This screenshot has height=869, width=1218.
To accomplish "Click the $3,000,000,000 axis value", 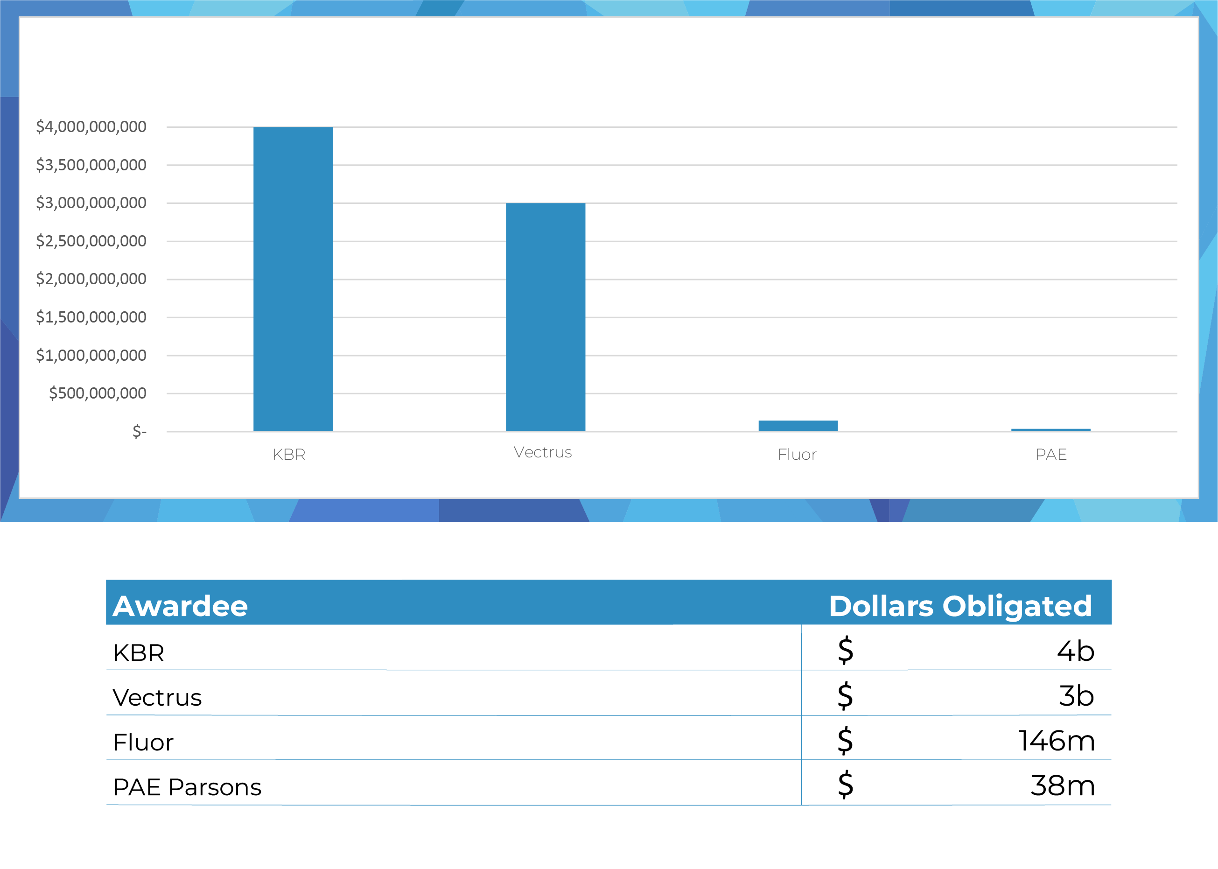I will click(91, 203).
